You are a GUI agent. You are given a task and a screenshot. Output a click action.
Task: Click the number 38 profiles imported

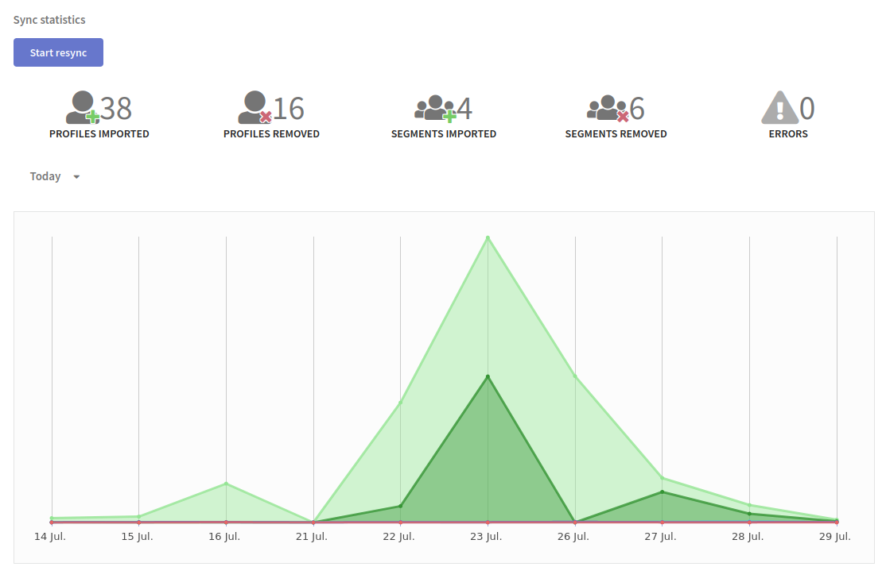[x=116, y=108]
